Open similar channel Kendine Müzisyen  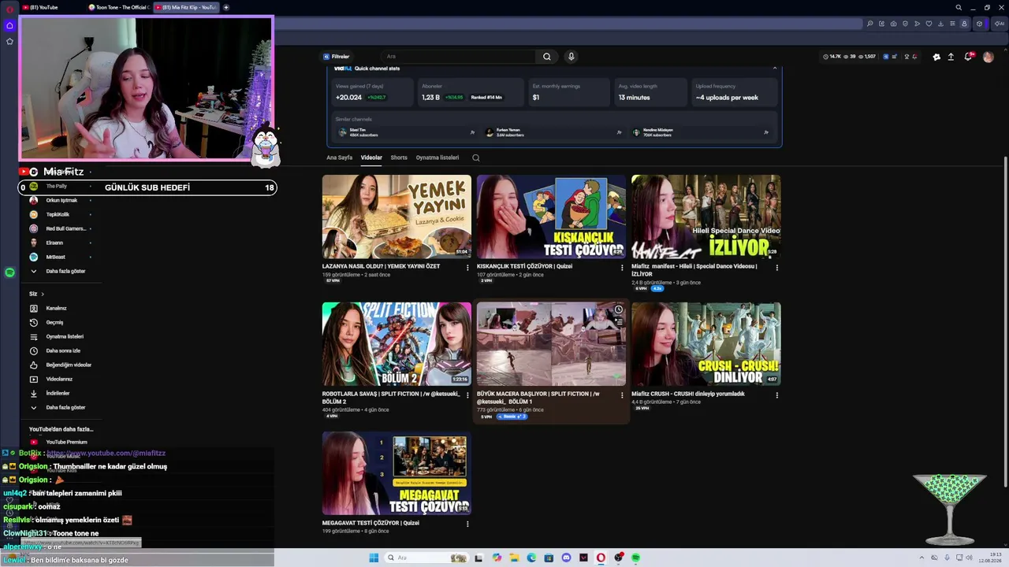703,132
